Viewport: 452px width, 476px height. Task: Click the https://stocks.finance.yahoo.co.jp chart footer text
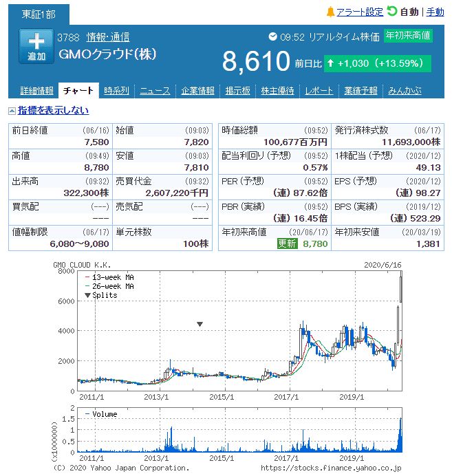(x=331, y=468)
